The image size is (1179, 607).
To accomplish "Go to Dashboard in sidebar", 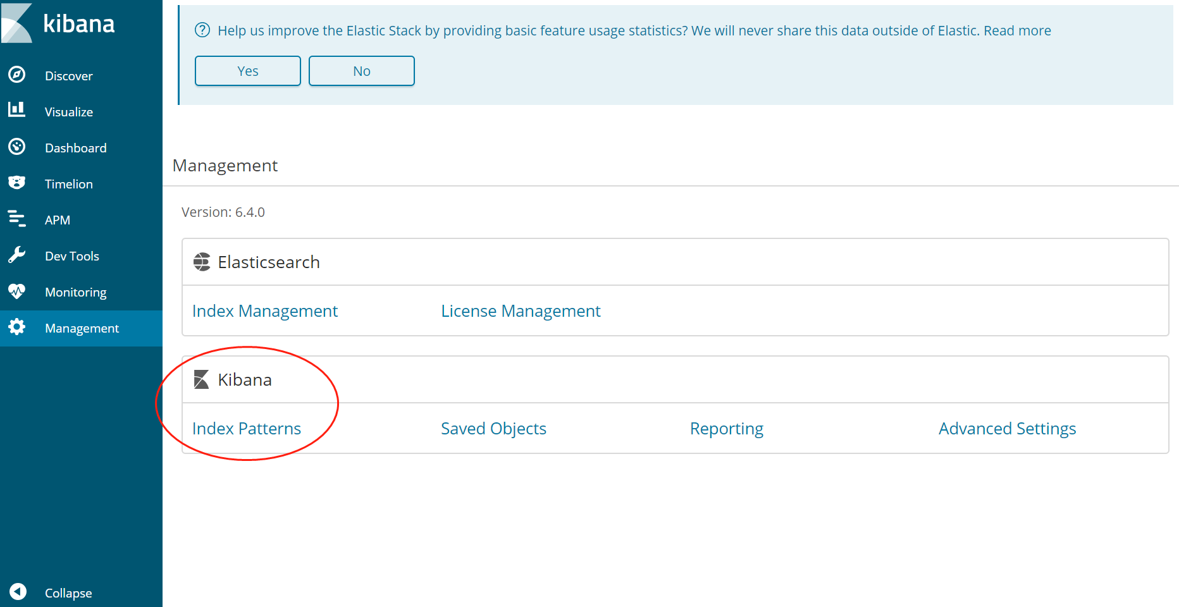I will pyautogui.click(x=75, y=148).
